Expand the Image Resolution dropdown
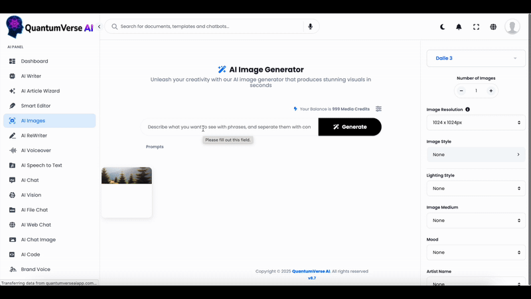Screen dimensions: 531x299 (x=475, y=122)
